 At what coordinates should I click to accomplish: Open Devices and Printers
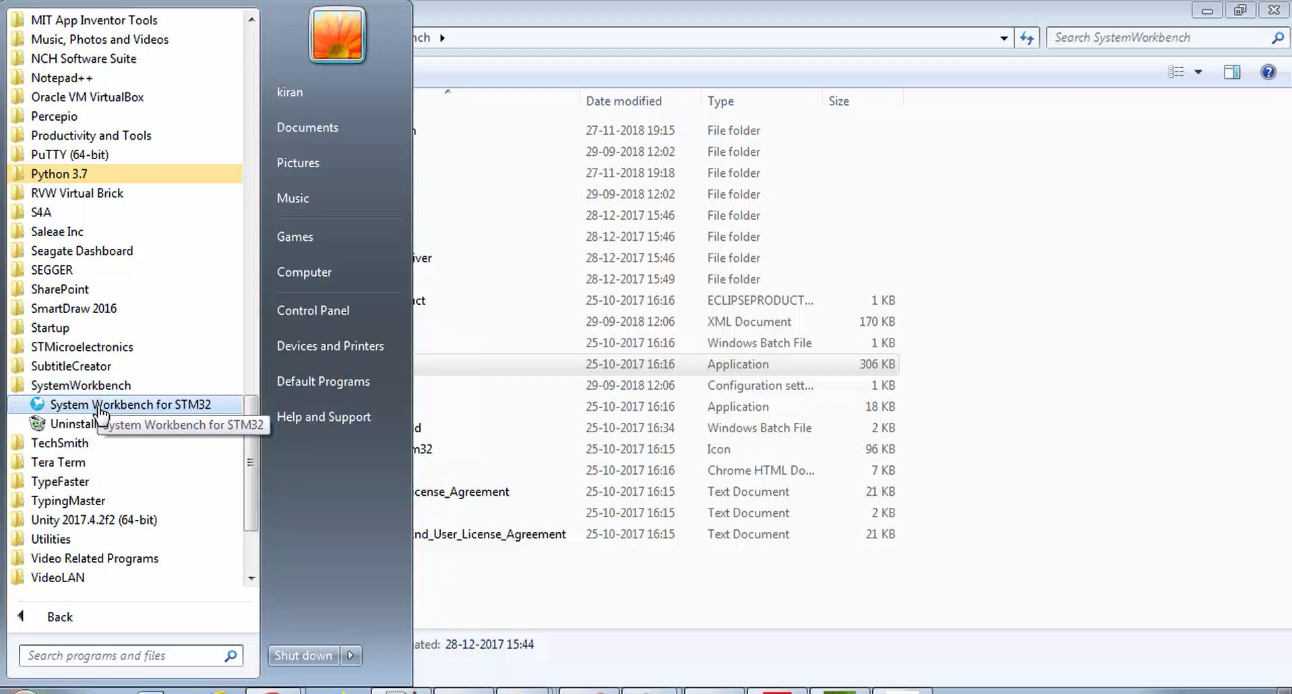330,346
